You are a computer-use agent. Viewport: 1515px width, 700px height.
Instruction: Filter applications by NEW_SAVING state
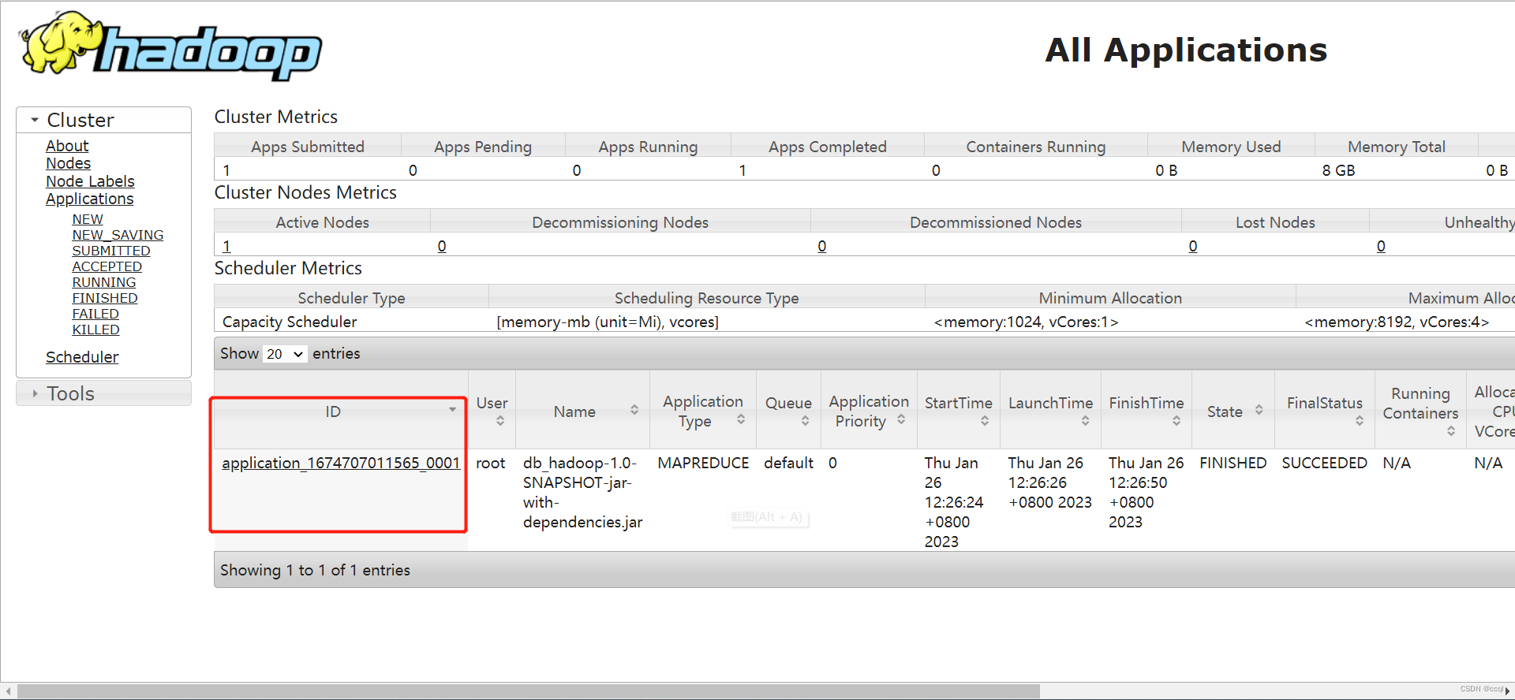[118, 235]
